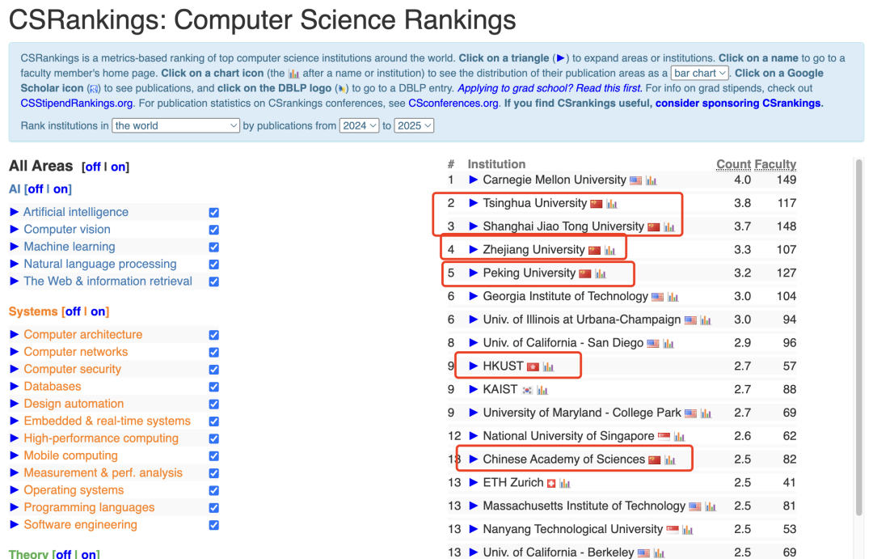The height and width of the screenshot is (559, 873).
Task: Uncheck the Computer architecture checkbox
Action: 213,335
